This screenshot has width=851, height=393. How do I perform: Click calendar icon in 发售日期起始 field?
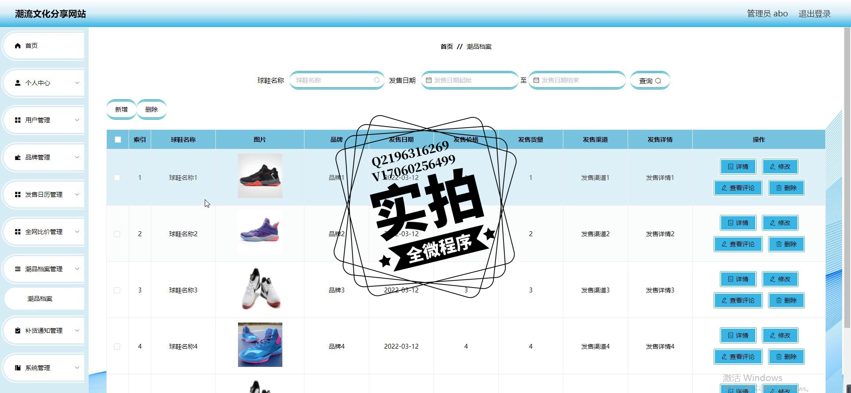coord(429,80)
